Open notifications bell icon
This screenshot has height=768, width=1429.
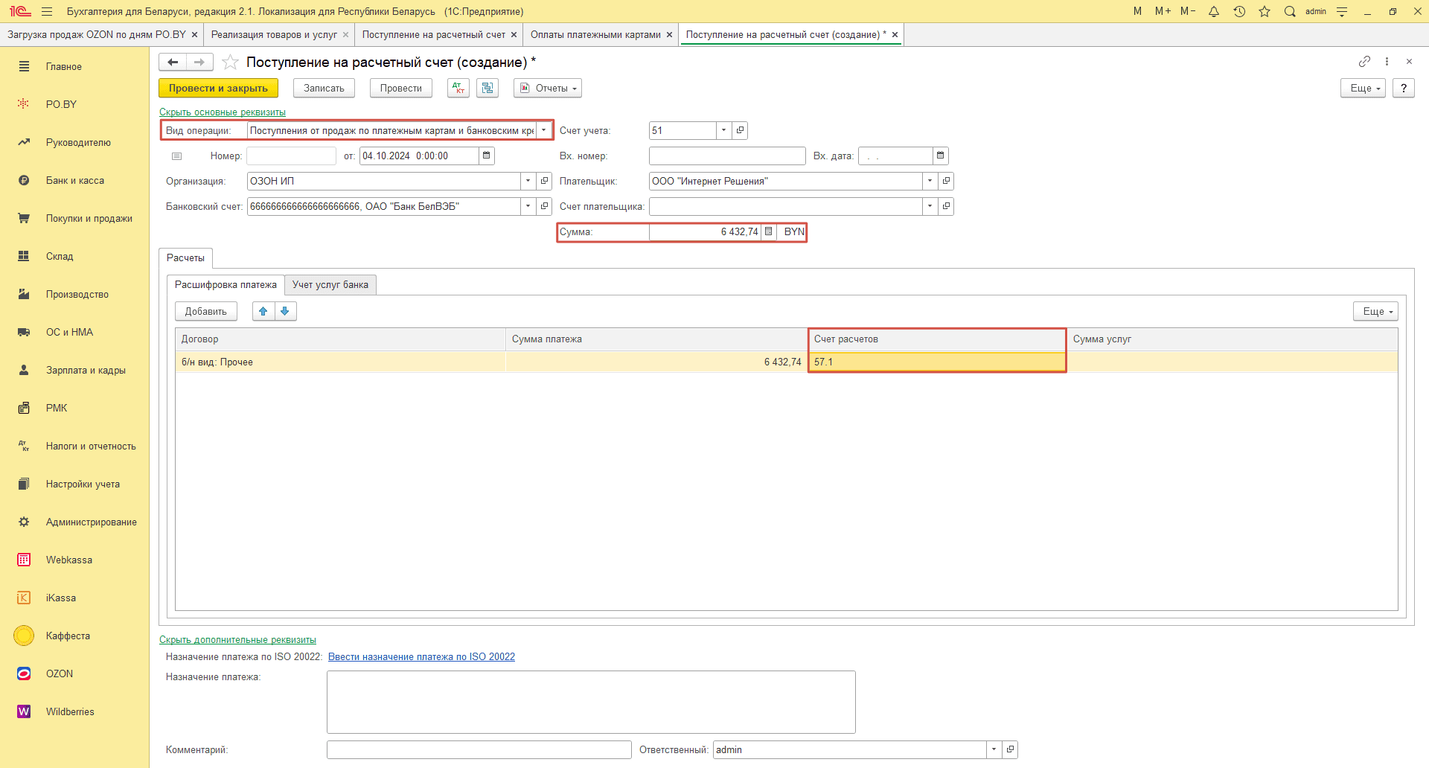(x=1214, y=11)
